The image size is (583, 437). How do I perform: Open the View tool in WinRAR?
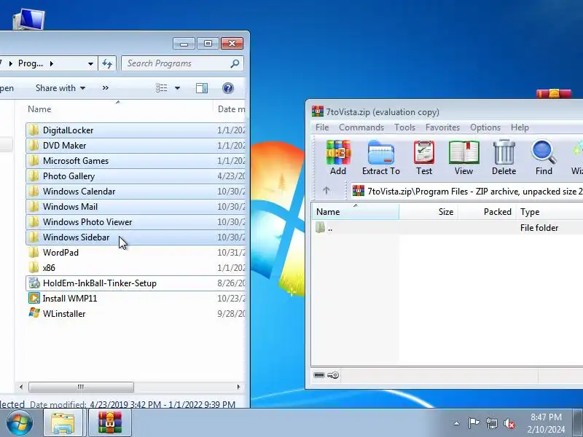coord(463,157)
